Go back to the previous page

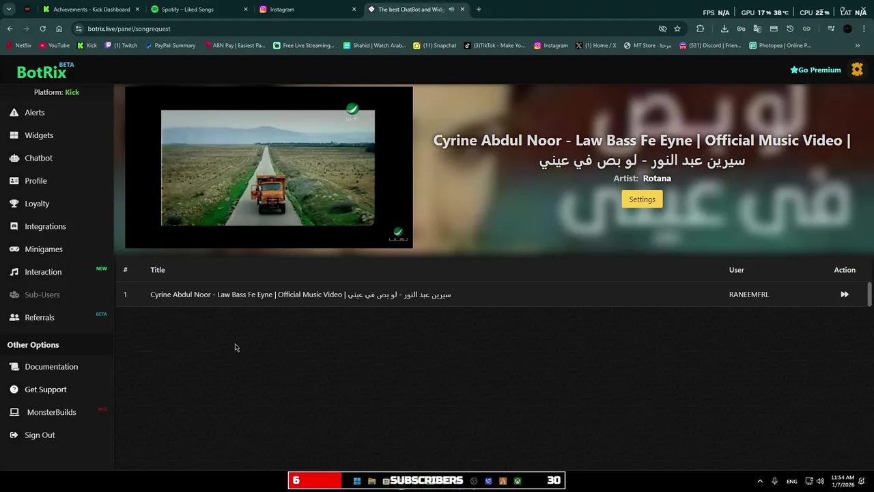point(10,29)
